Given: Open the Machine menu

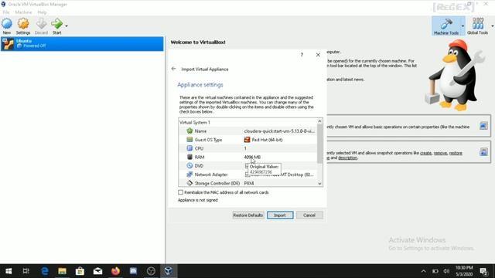Looking at the screenshot, I should point(23,12).
